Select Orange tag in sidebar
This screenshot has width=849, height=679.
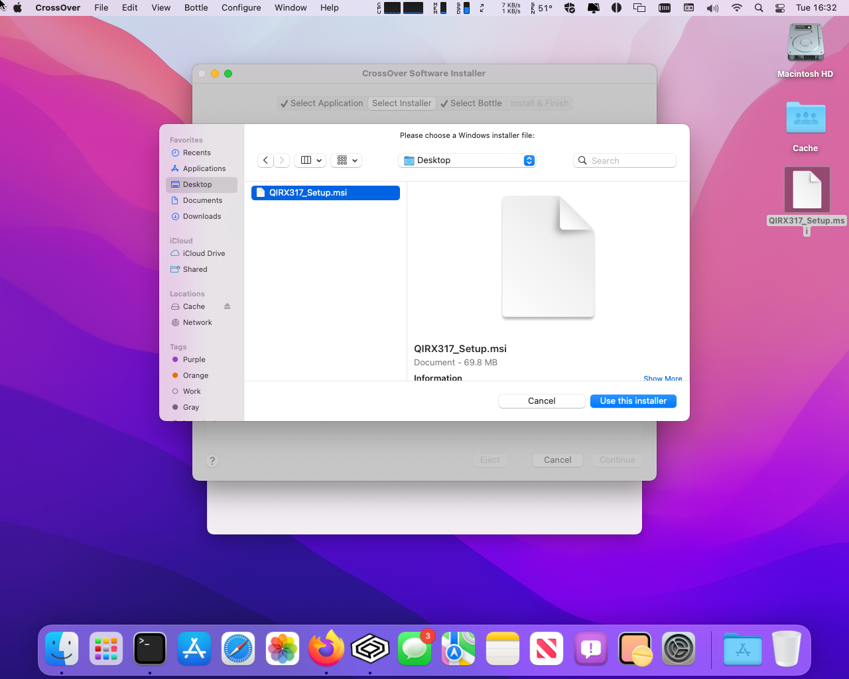click(x=202, y=375)
